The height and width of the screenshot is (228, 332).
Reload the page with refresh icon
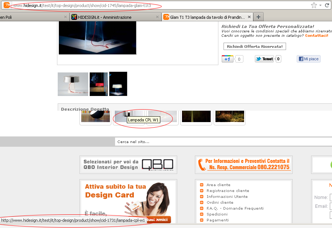[x=327, y=5]
